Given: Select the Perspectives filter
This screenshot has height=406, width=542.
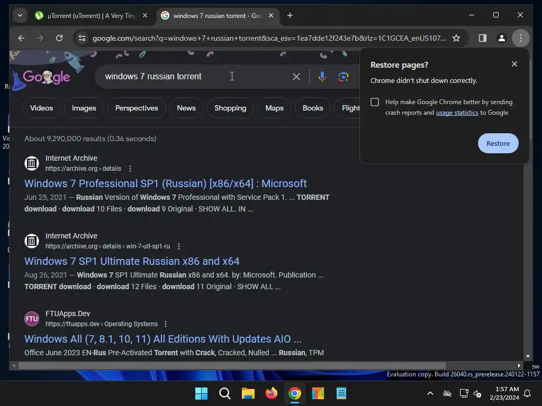Looking at the screenshot, I should [x=137, y=108].
